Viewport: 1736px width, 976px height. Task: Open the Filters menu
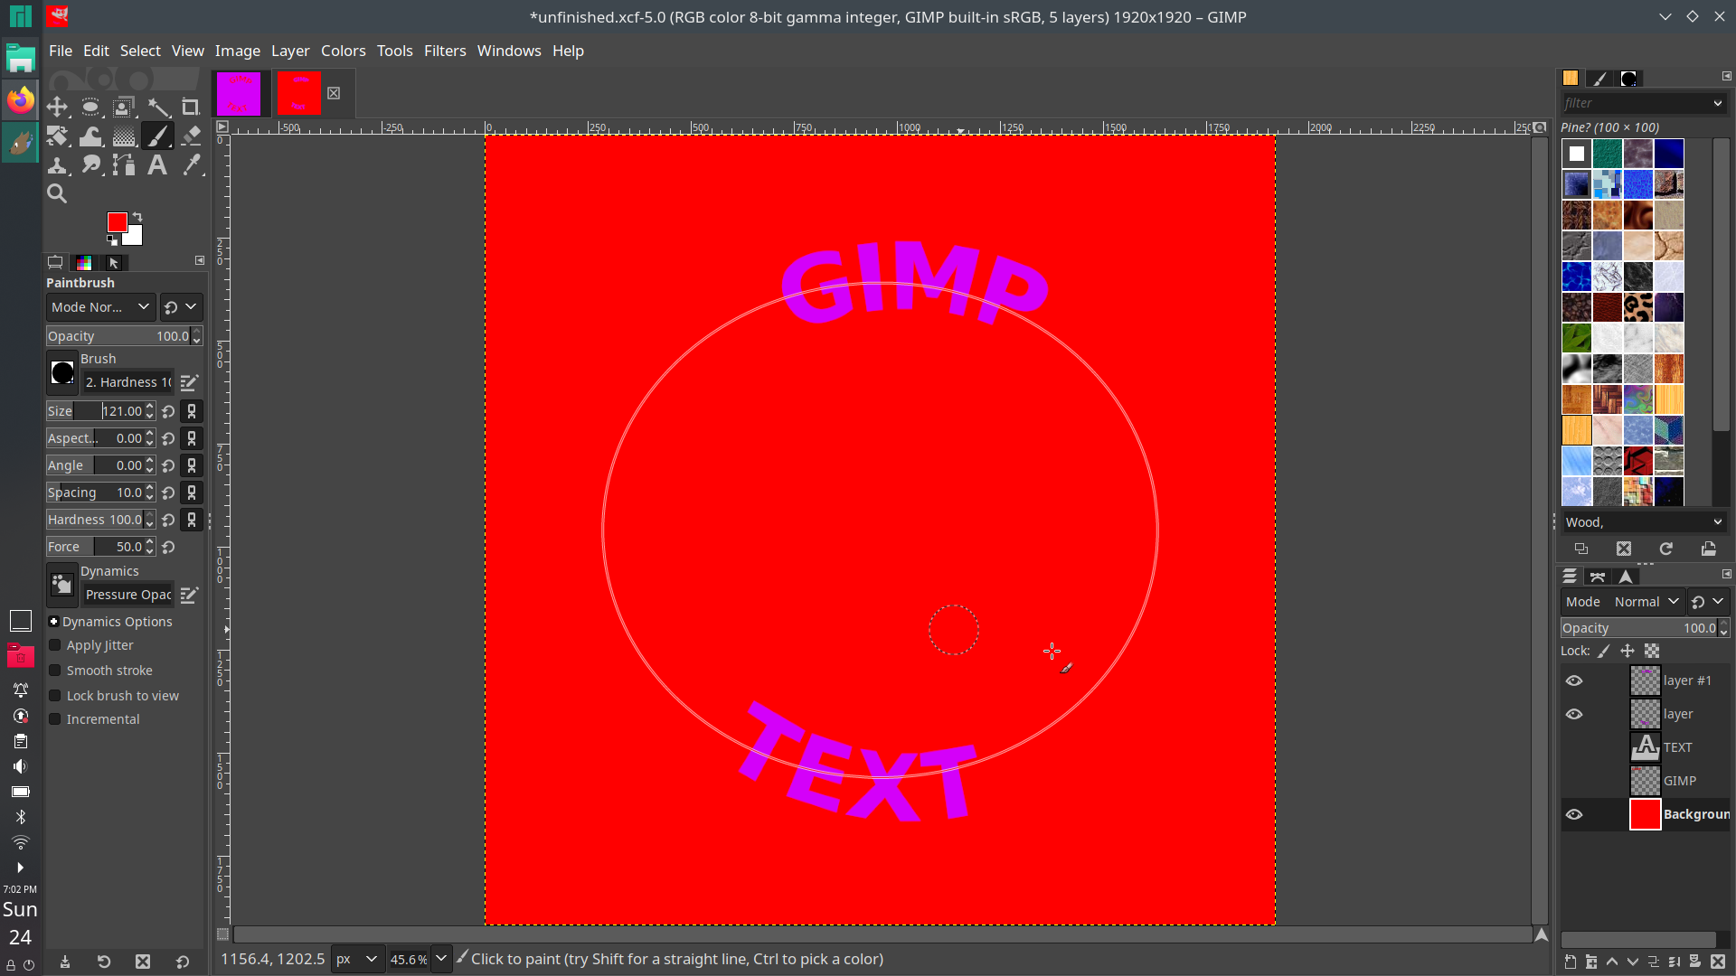pyautogui.click(x=445, y=51)
